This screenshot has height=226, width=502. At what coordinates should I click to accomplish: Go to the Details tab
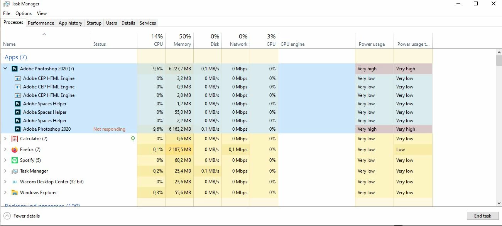(128, 23)
